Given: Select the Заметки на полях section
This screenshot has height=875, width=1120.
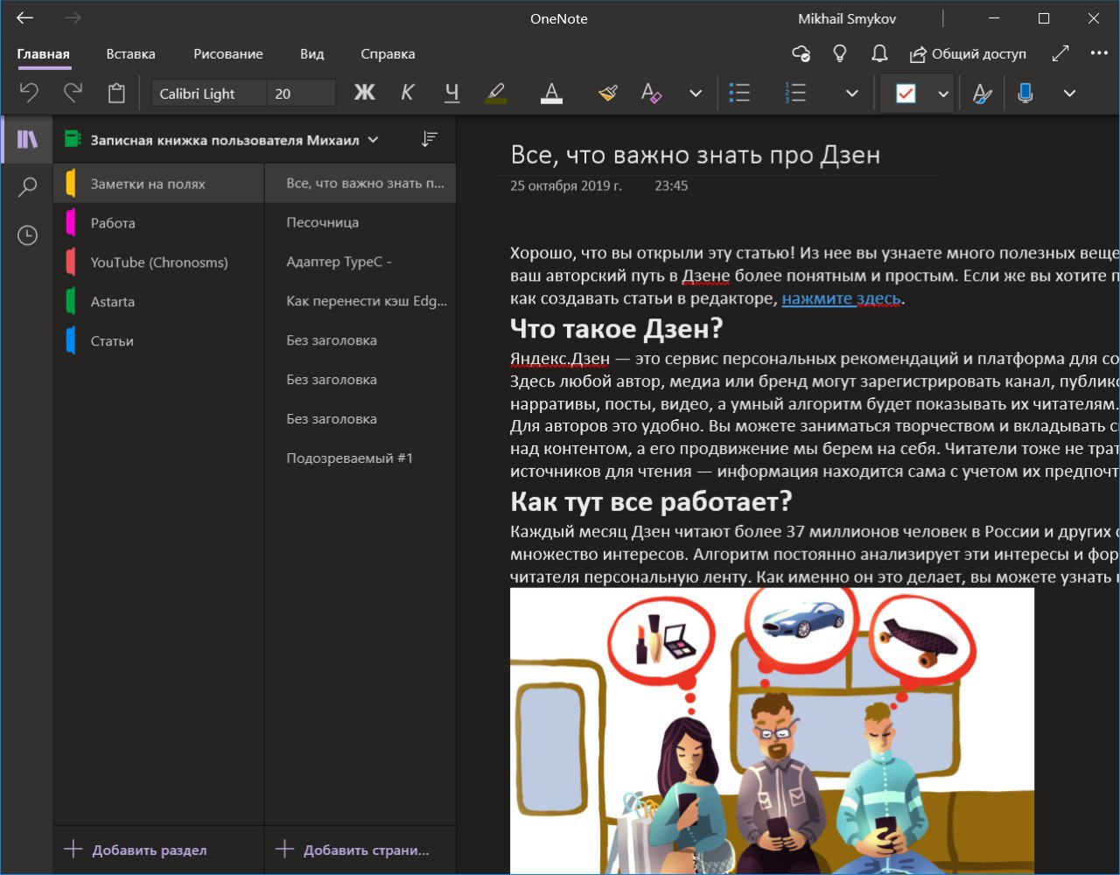Looking at the screenshot, I should coord(158,184).
